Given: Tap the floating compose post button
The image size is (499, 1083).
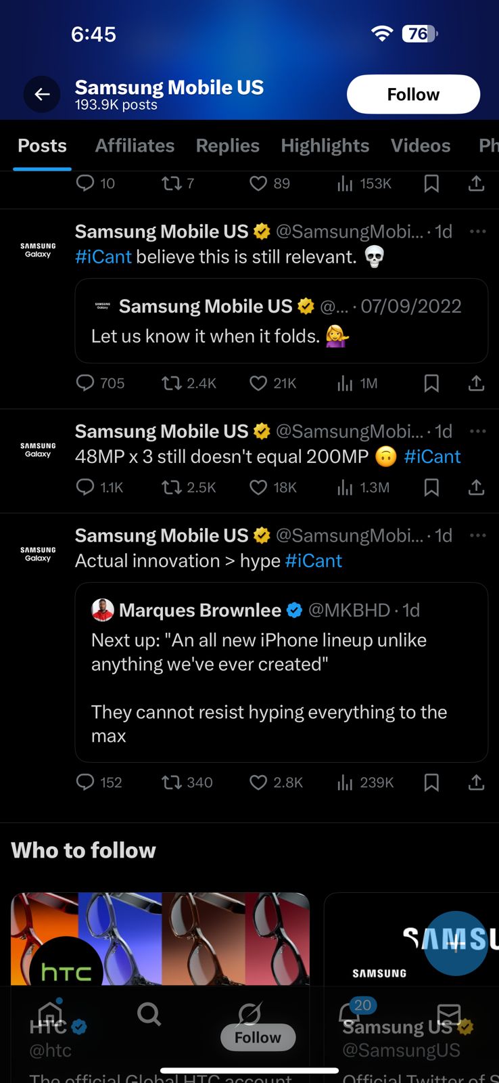Looking at the screenshot, I should pos(456,942).
